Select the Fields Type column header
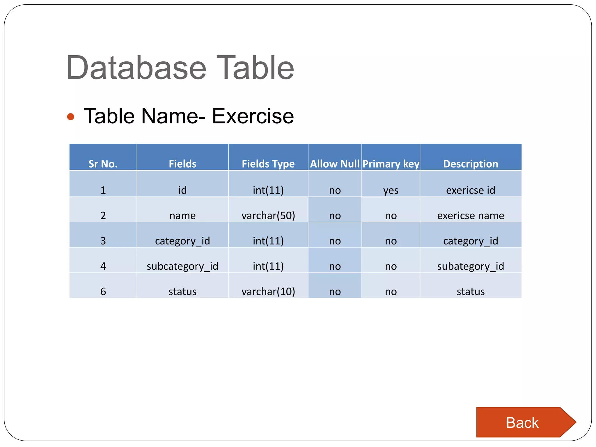596x447 pixels. [268, 164]
